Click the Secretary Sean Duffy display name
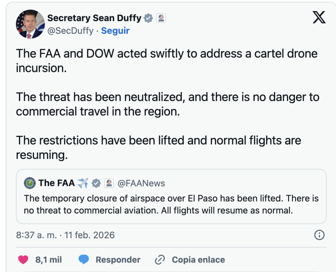 [x=94, y=18]
